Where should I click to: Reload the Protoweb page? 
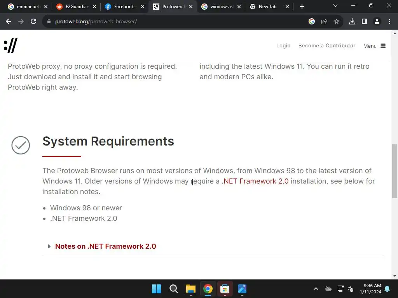coord(33,22)
